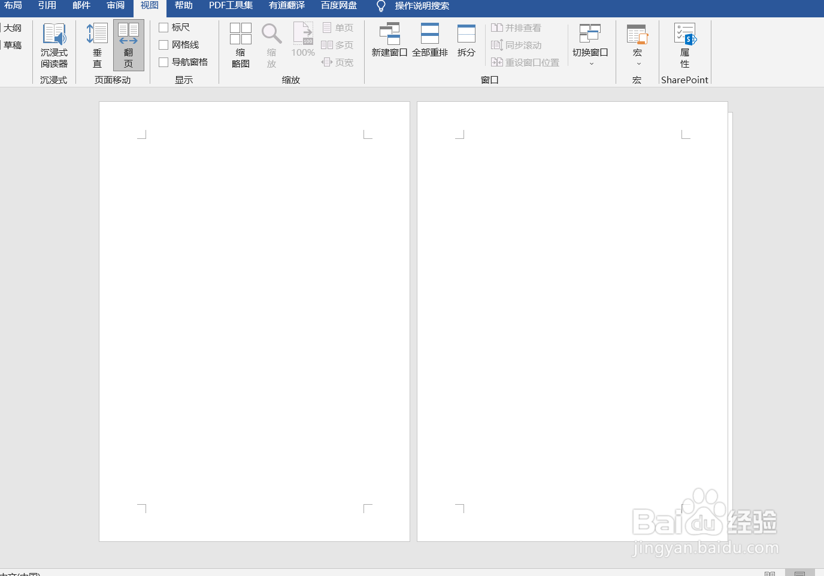Viewport: 824px width, 576px height.
Task: Arrange all windows (全部重排)
Action: [x=430, y=40]
